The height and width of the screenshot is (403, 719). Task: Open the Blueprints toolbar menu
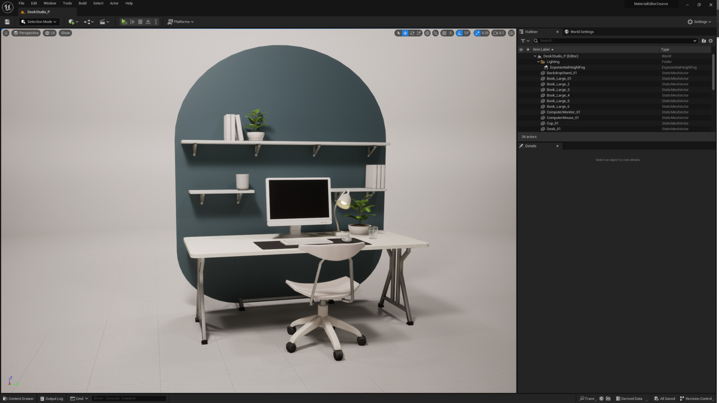(89, 22)
